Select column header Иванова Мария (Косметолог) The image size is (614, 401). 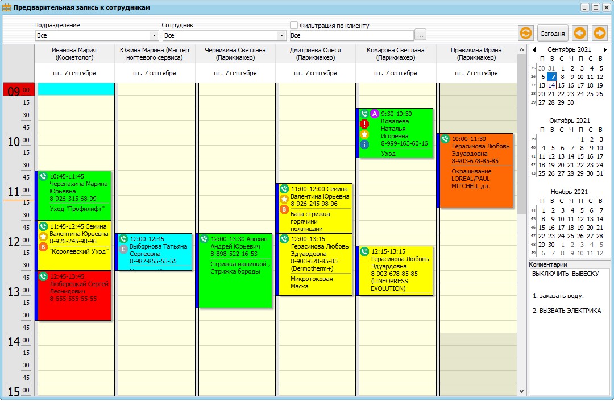(74, 54)
